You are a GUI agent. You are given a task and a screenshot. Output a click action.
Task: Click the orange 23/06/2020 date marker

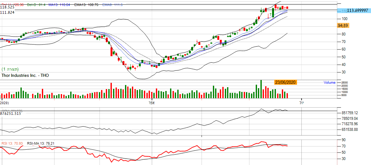click(x=285, y=82)
